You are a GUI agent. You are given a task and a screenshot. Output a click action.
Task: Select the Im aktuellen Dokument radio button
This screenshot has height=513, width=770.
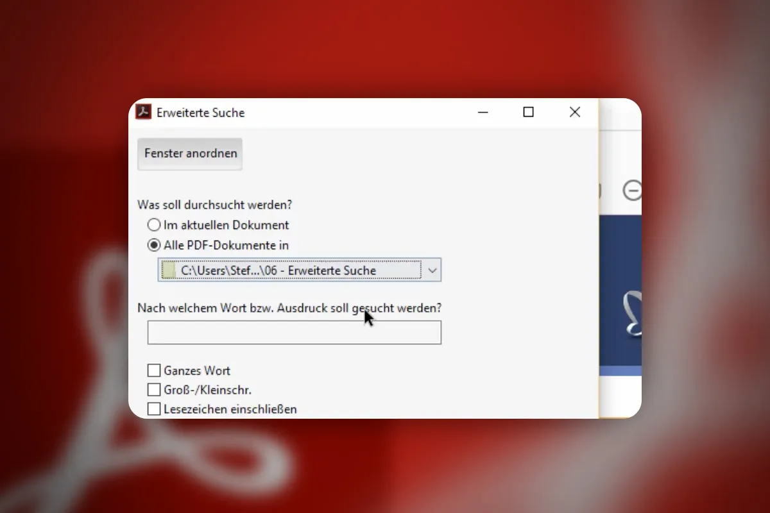coord(154,225)
